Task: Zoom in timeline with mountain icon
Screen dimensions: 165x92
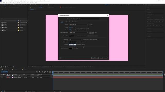Action: click(60, 91)
